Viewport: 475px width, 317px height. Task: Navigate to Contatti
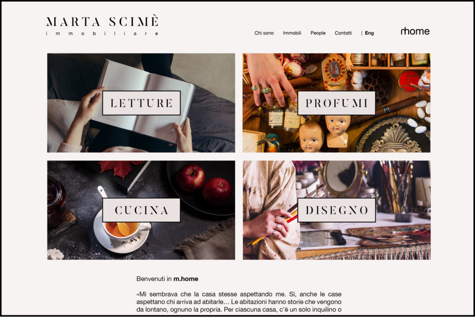click(343, 33)
